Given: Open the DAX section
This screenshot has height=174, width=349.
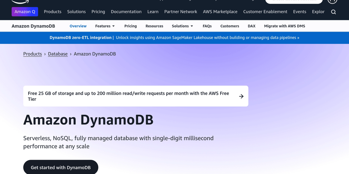Looking at the screenshot, I should click(x=252, y=26).
